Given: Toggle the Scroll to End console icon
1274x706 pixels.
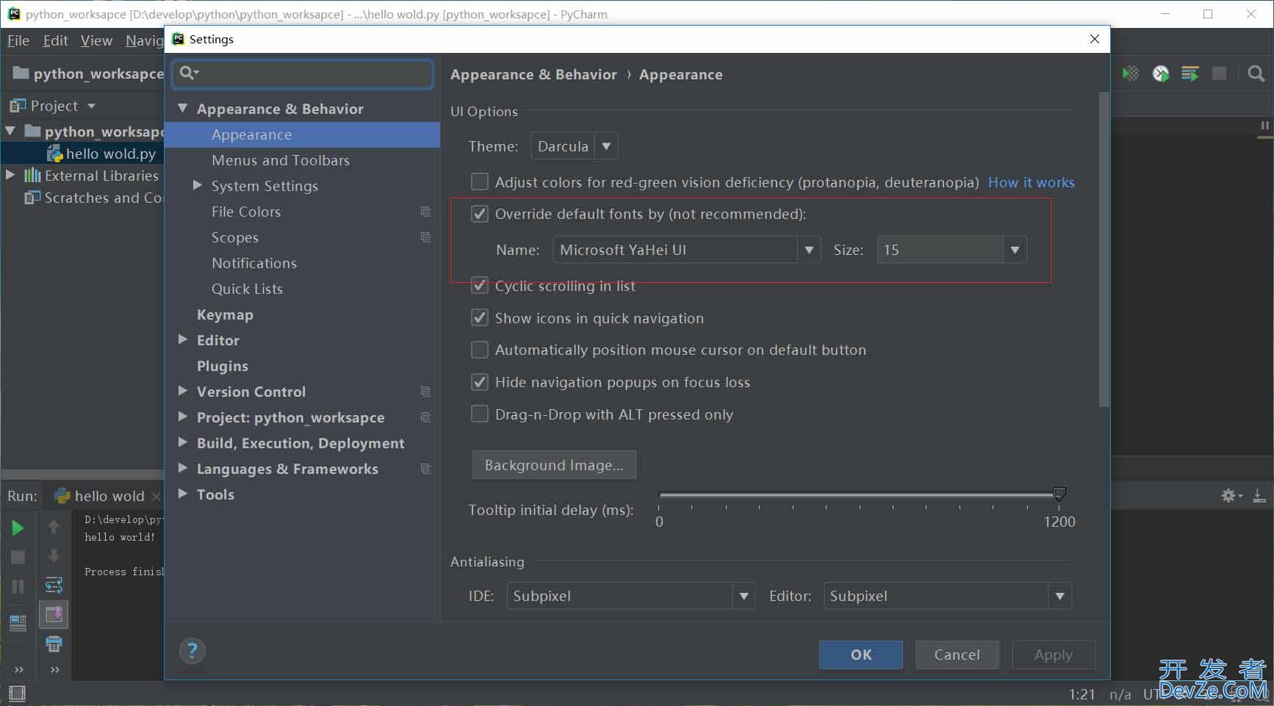Looking at the screenshot, I should 54,614.
